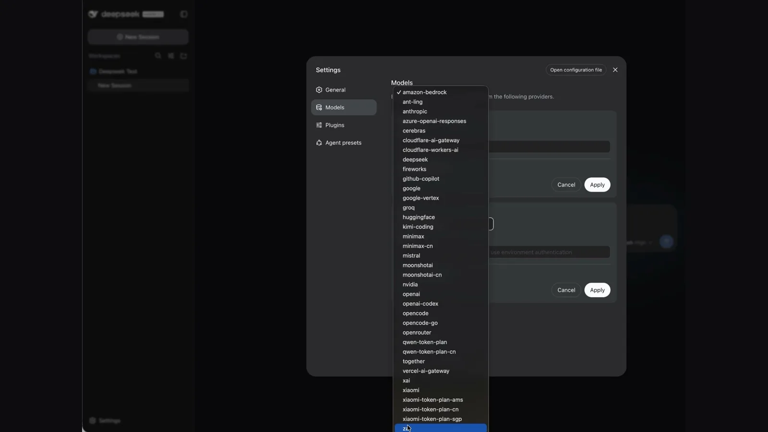Select the minimax-cn option
Image resolution: width=768 pixels, height=432 pixels.
click(x=441, y=246)
